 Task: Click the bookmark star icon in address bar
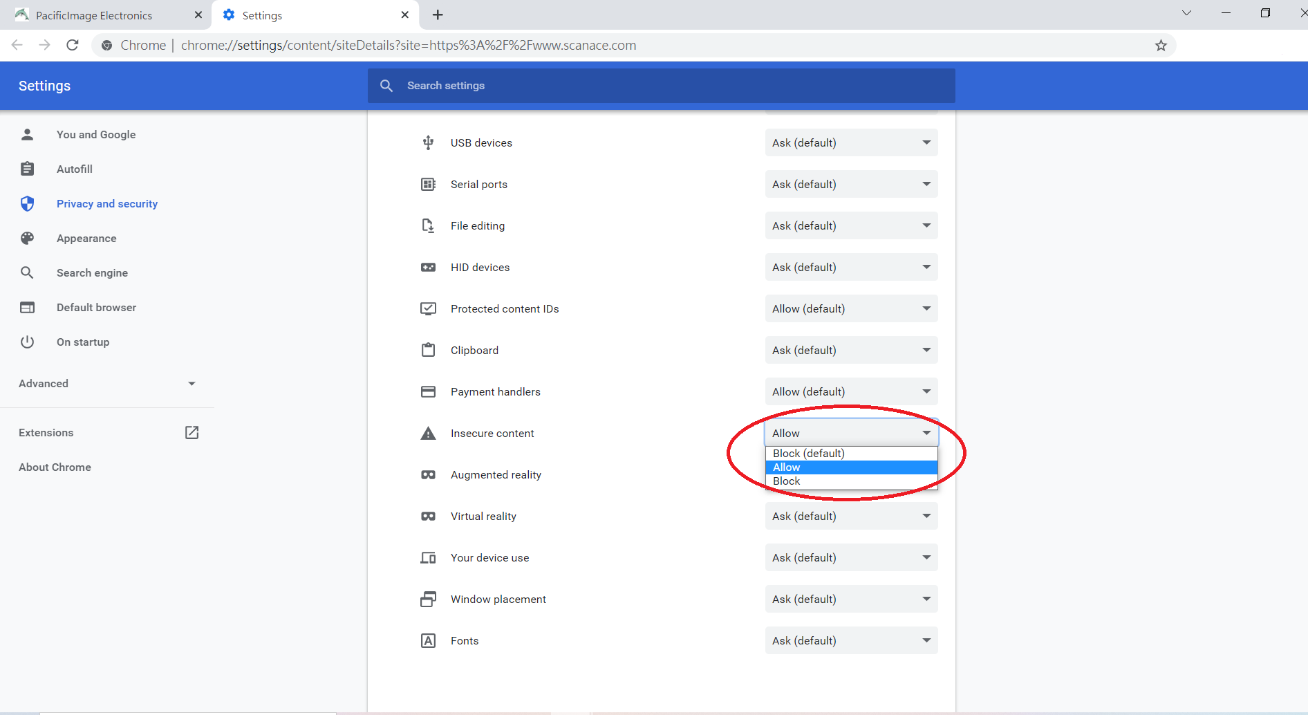1161,46
